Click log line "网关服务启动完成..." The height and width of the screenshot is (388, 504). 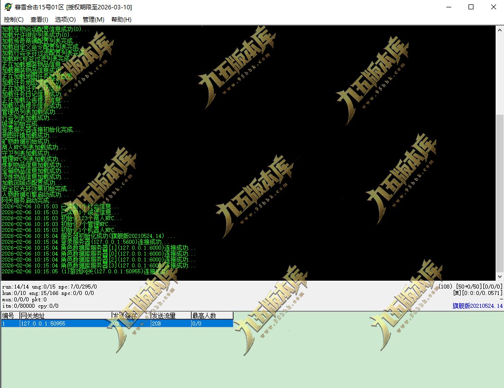(29, 200)
